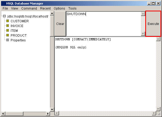Viewport: 162px width, 117px height.
Task: Click the SQL input scroll down arrow
Action: click(x=143, y=34)
